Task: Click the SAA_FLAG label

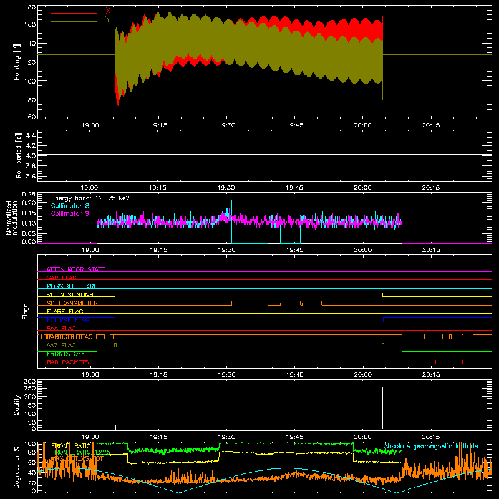Action: coord(61,328)
